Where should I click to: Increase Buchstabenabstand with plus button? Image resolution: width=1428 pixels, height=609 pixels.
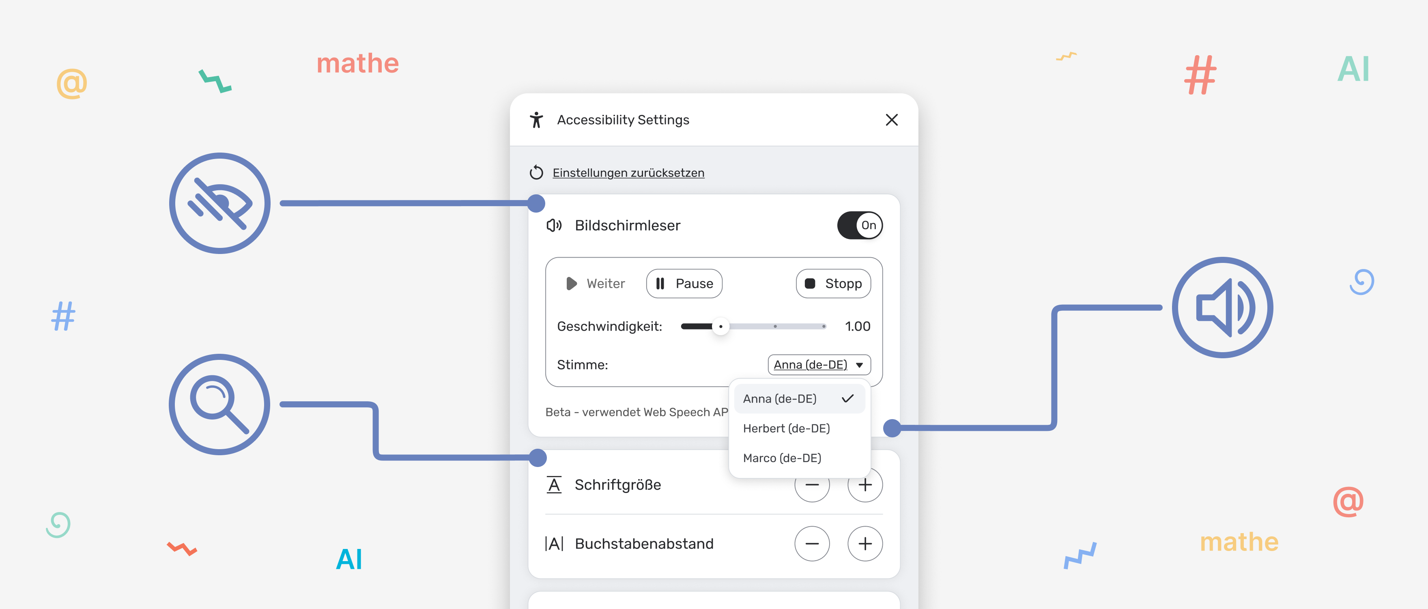[x=865, y=544]
